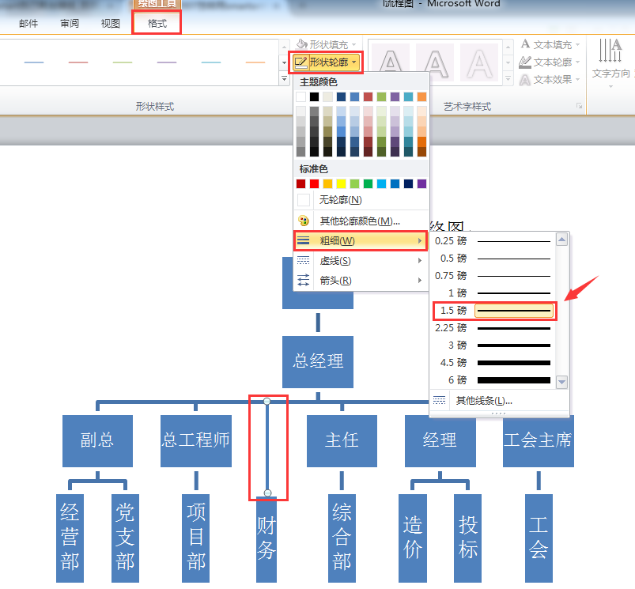The width and height of the screenshot is (635, 589).
Task: Select the second WordArt style thumbnail
Action: (436, 62)
